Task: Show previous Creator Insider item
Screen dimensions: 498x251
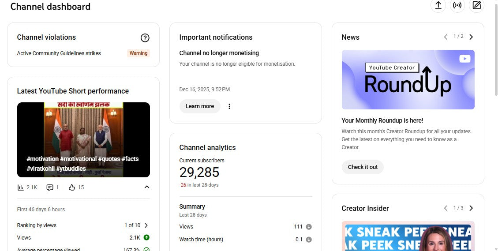Action: [x=446, y=208]
